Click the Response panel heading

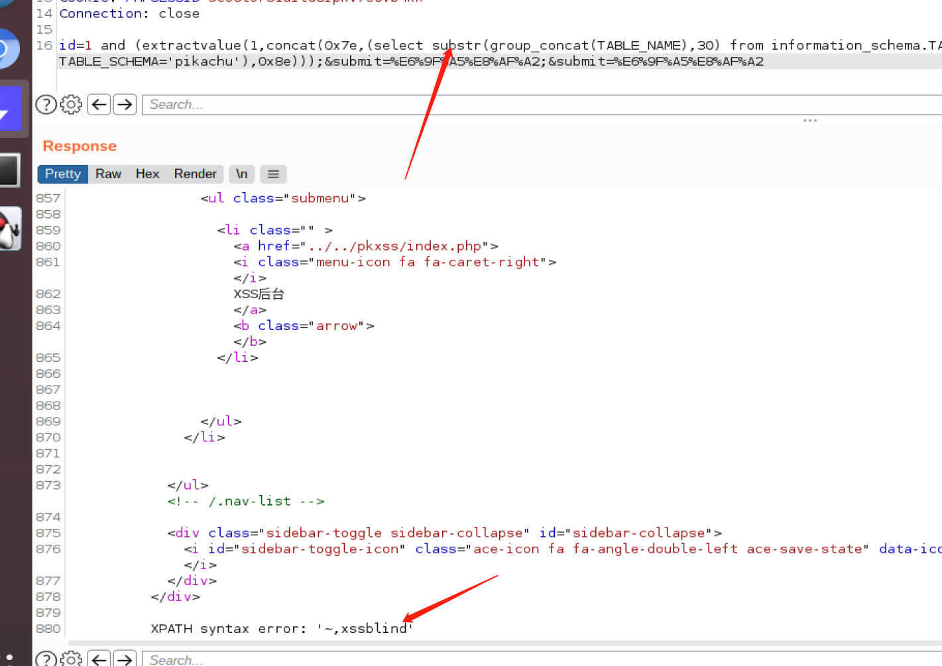(80, 146)
